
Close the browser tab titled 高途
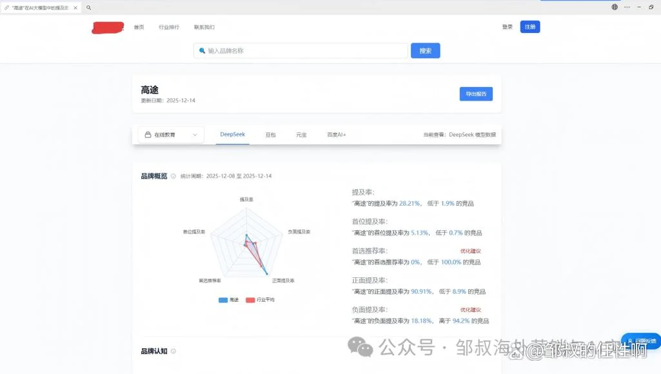pyautogui.click(x=75, y=8)
